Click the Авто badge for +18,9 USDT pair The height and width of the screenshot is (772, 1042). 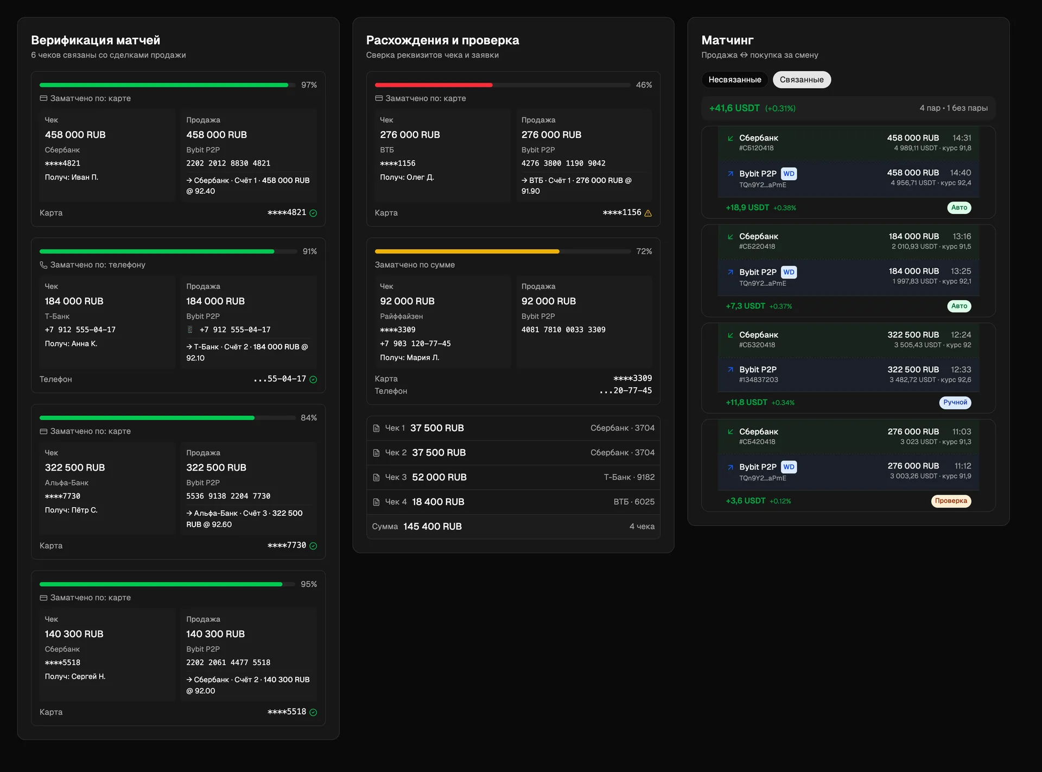point(959,207)
